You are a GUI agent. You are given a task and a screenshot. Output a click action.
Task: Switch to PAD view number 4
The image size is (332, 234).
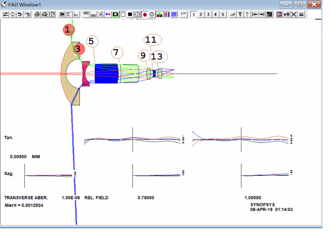click(216, 14)
